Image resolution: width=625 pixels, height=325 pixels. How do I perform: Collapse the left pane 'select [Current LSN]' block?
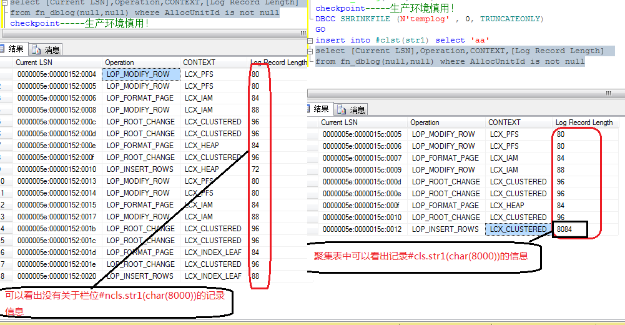[5, 2]
